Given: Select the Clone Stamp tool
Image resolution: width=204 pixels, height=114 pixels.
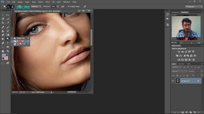Looking at the screenshot, I should coord(3,31).
